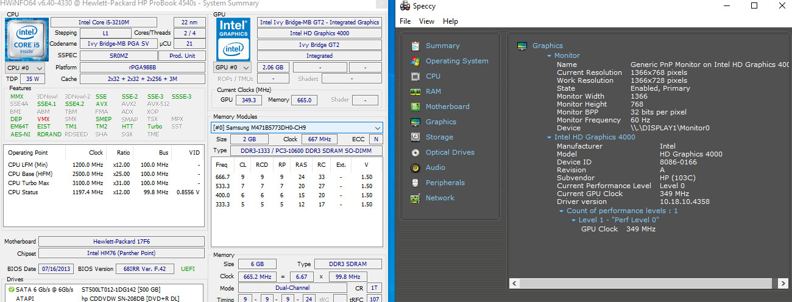
Task: Click the Optical Drives disc icon in Speccy
Action: [415, 152]
